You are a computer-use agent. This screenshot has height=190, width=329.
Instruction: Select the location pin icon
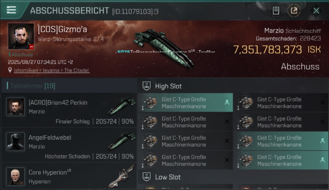coord(10,70)
